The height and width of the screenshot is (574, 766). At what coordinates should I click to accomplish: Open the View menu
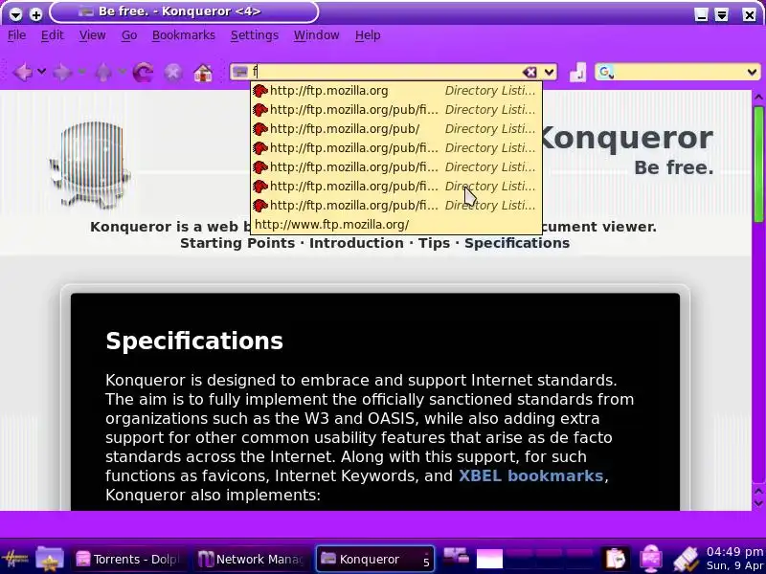[92, 35]
